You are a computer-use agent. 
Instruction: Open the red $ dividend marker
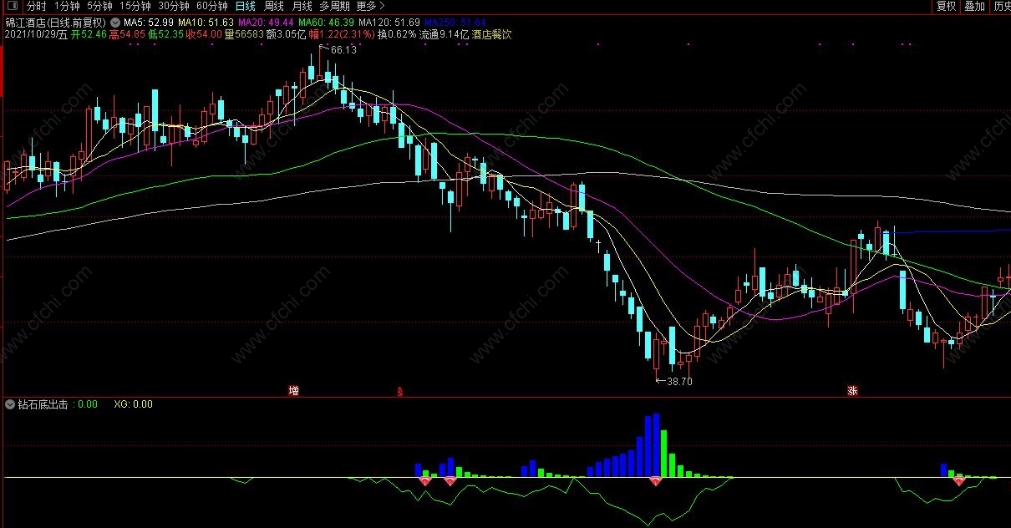[x=400, y=390]
